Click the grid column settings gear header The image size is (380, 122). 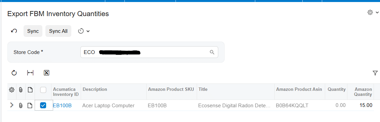(11, 90)
